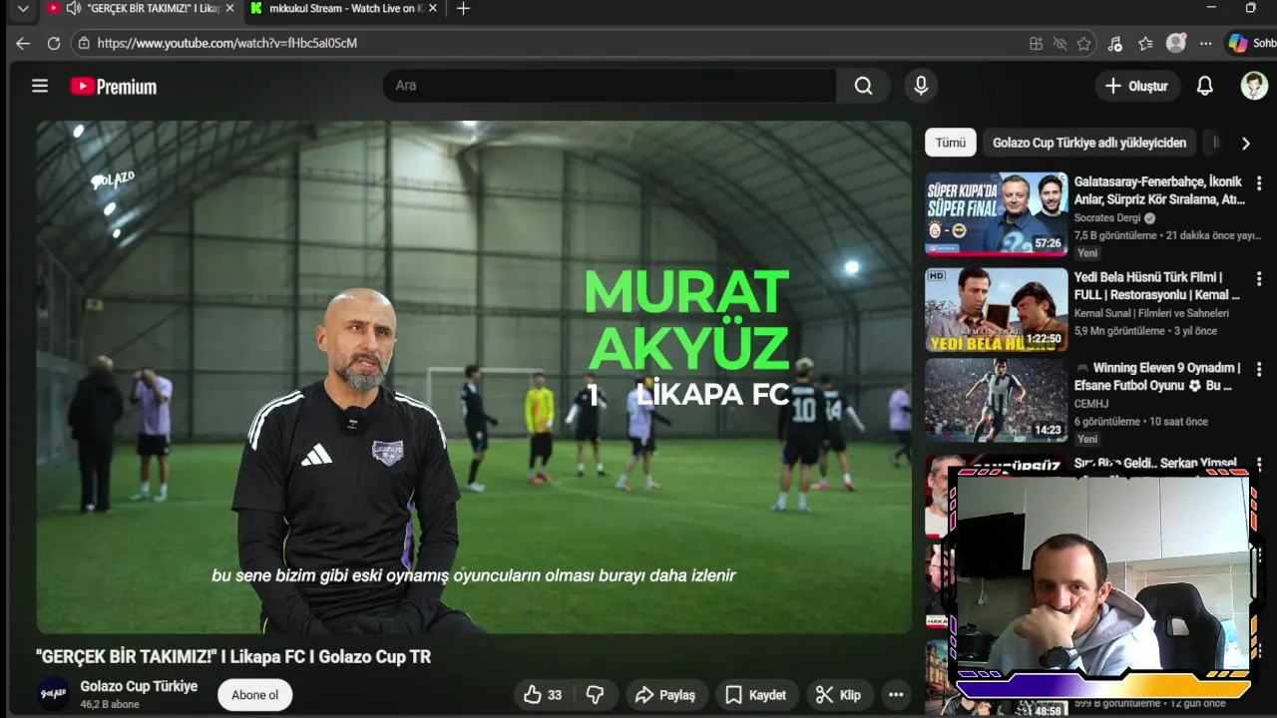This screenshot has height=718, width=1277.
Task: Open the Sır Bize Geldi Serkan Yimsel title
Action: pyautogui.click(x=1155, y=463)
